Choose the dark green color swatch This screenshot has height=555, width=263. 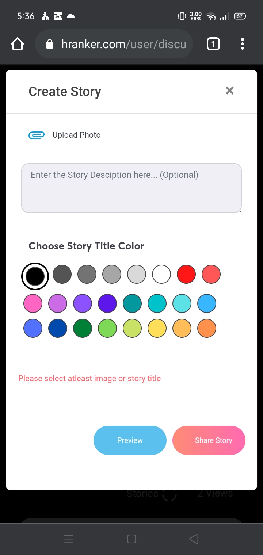point(83,328)
